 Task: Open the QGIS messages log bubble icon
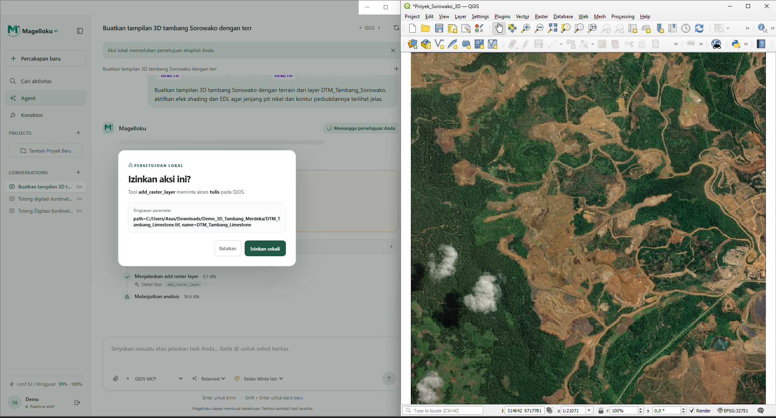click(761, 411)
